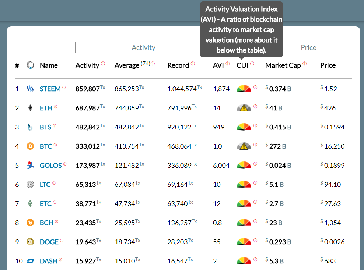Click STEEM activity value 859,807
Viewport: 364px width, 270px height.
tap(88, 89)
